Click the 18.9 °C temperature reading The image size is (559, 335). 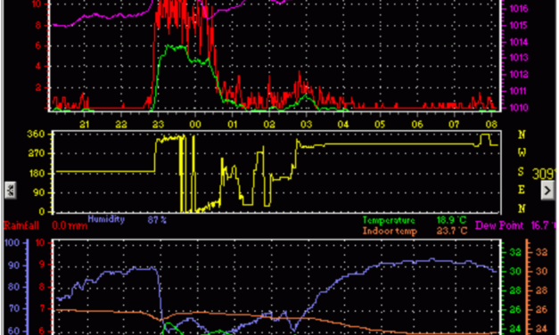click(452, 220)
